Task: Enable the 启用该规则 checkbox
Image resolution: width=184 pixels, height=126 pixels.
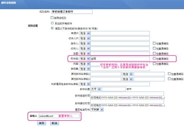Action: click(x=52, y=18)
